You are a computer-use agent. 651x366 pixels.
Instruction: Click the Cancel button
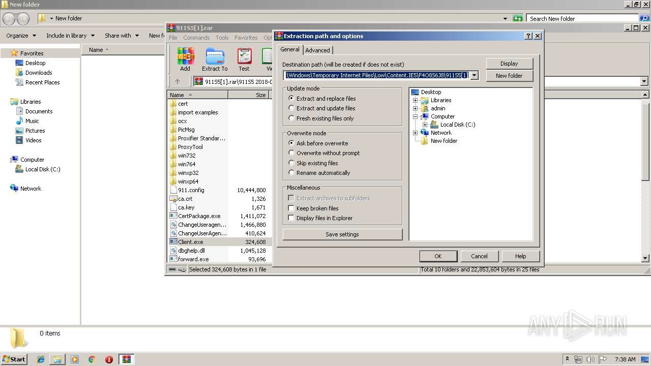pyautogui.click(x=479, y=256)
